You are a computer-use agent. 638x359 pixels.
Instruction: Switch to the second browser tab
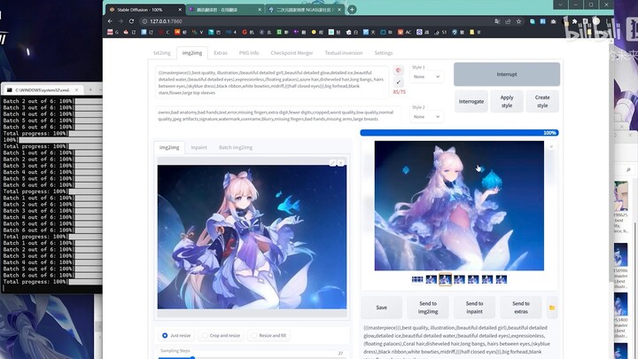click(x=224, y=10)
